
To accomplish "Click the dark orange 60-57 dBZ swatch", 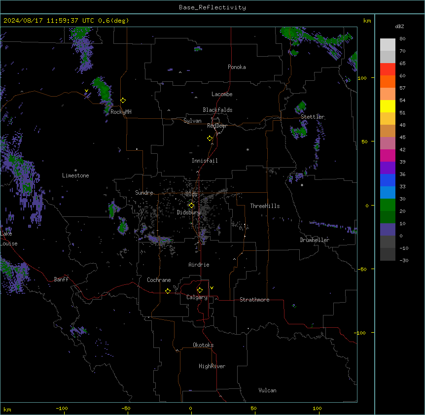I will [x=388, y=81].
